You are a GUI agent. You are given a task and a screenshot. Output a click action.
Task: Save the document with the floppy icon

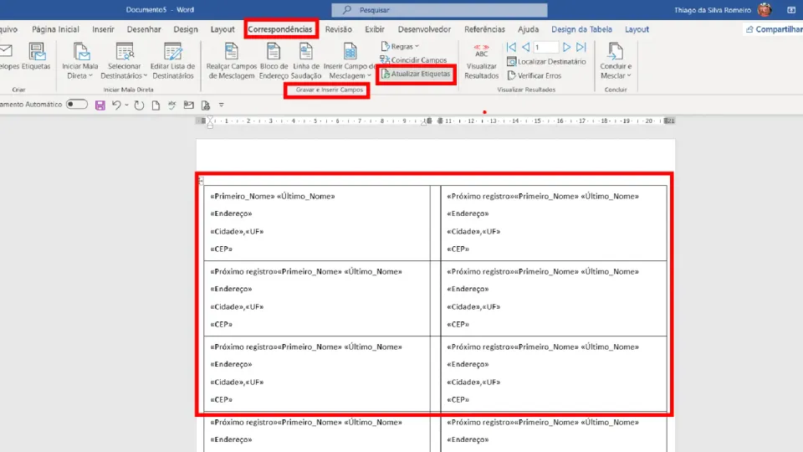tap(100, 105)
